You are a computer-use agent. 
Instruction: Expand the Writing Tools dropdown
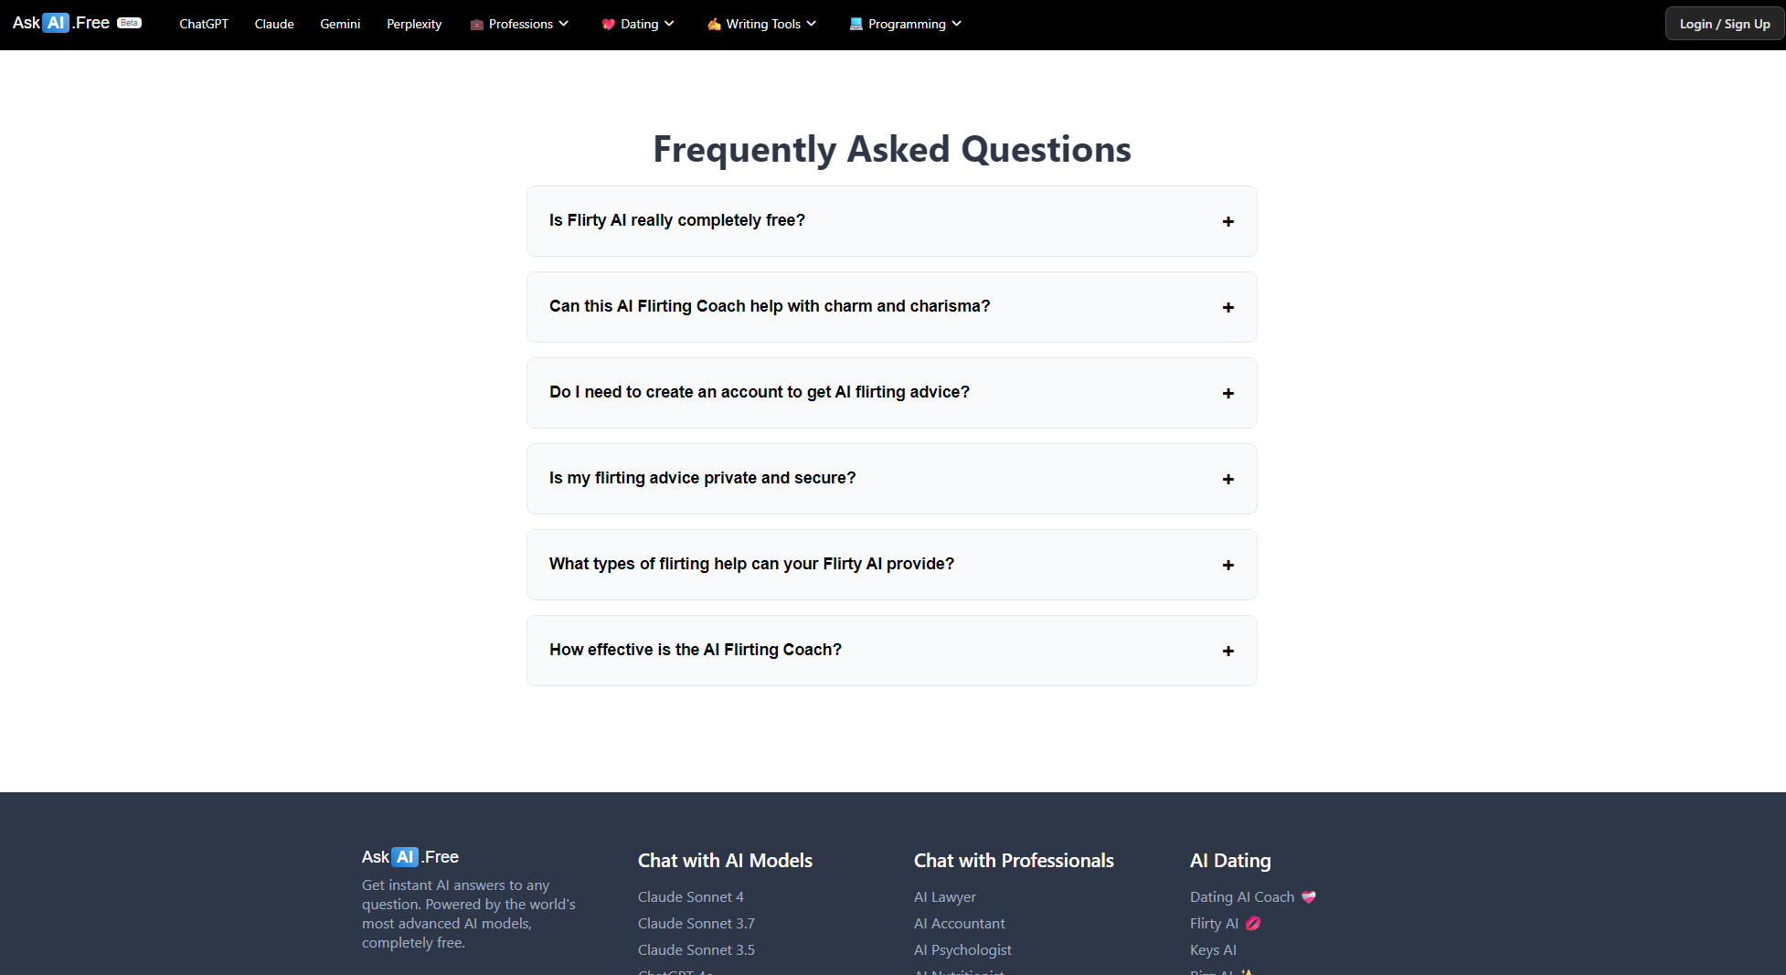pyautogui.click(x=761, y=24)
